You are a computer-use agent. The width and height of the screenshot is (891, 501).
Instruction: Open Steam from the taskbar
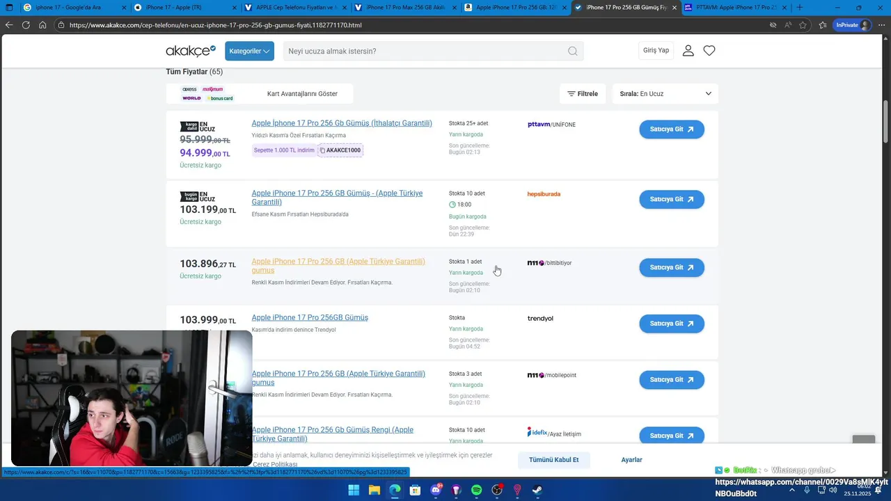click(x=538, y=490)
